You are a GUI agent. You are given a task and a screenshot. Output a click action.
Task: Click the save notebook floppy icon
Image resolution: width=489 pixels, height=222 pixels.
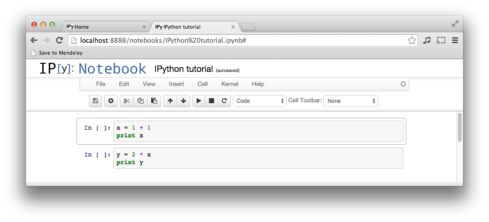pyautogui.click(x=95, y=101)
